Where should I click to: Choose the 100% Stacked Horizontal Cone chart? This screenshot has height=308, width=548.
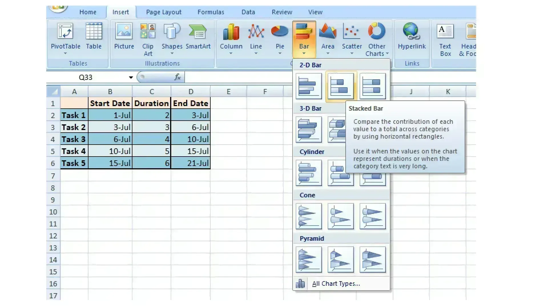[x=372, y=216]
